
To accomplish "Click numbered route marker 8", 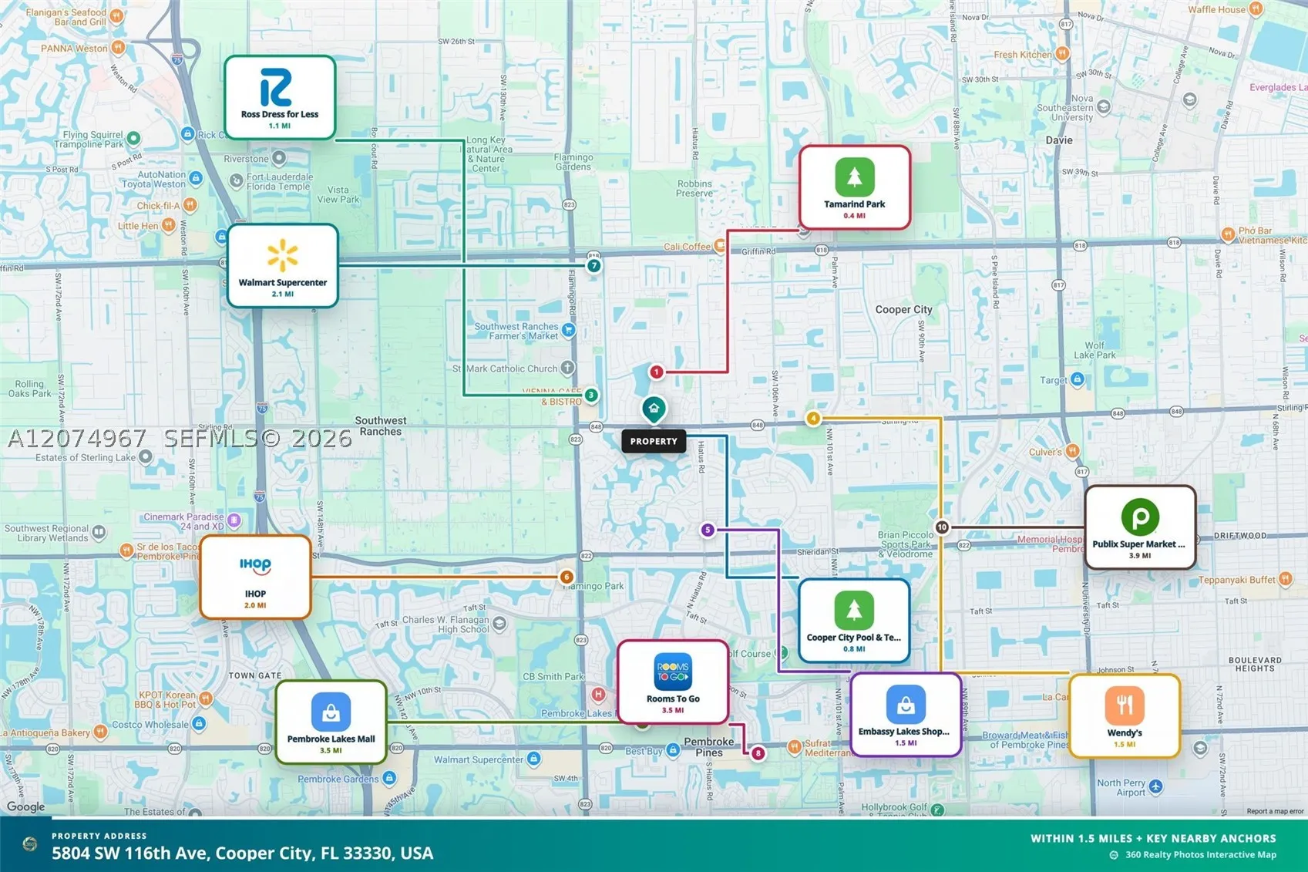I will (758, 753).
